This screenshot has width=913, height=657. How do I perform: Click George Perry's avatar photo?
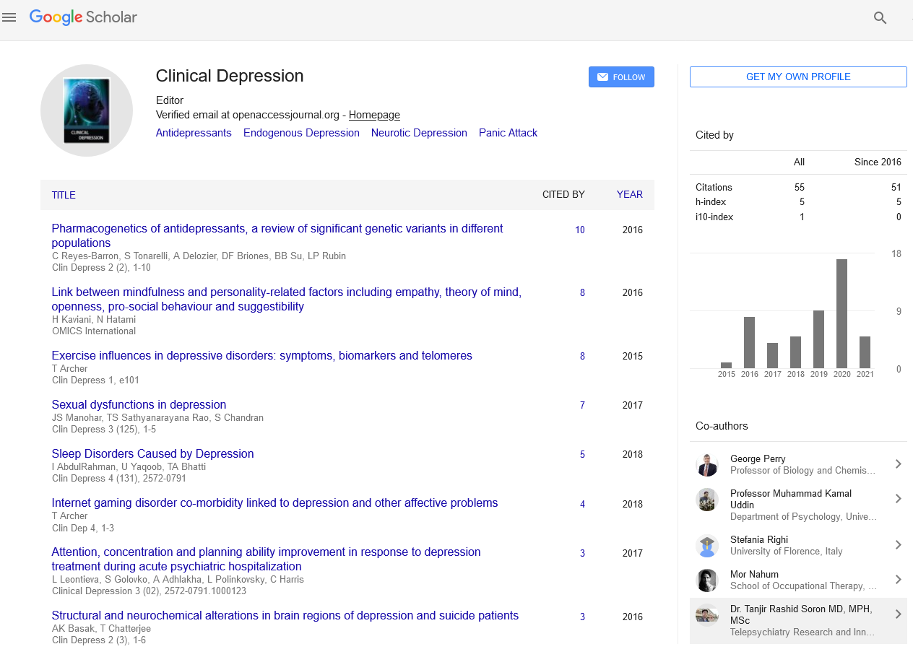(x=706, y=464)
